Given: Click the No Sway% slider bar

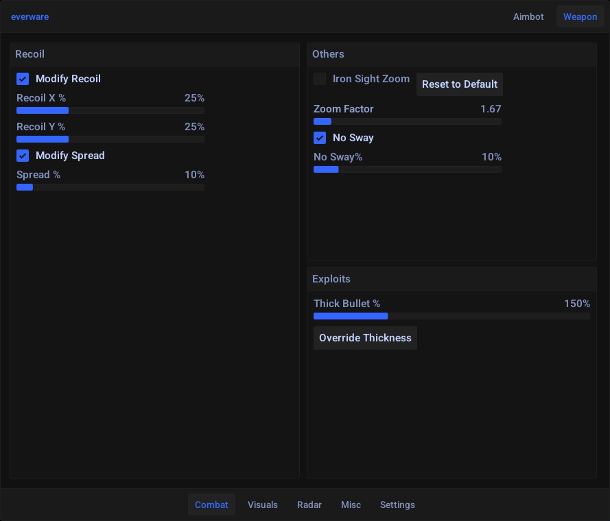Looking at the screenshot, I should point(407,169).
